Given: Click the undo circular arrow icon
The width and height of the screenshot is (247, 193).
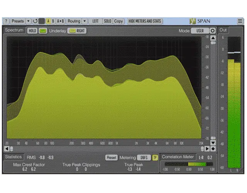Looking at the screenshot, I should (35, 21).
